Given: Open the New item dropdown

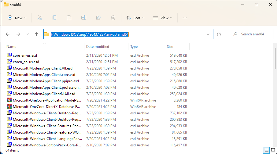Looking at the screenshot, I should 17,18.
